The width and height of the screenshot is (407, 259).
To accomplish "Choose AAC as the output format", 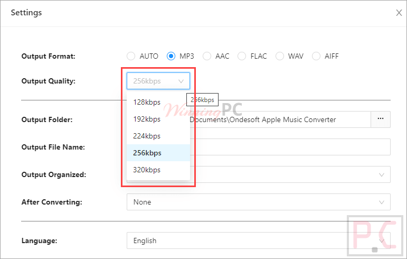I will coord(207,56).
